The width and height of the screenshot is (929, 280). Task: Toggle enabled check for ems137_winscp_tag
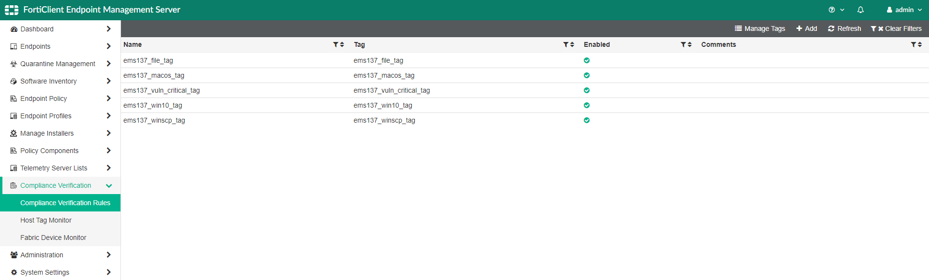pos(586,120)
